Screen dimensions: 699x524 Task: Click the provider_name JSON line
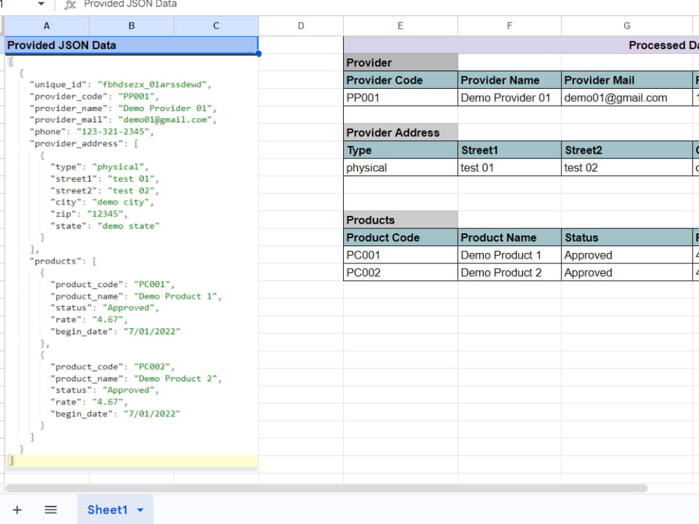point(123,108)
